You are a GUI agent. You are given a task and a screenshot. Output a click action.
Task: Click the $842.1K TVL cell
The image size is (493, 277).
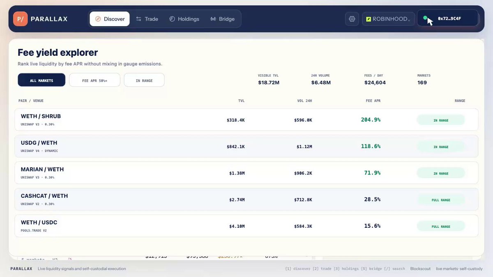tap(236, 147)
